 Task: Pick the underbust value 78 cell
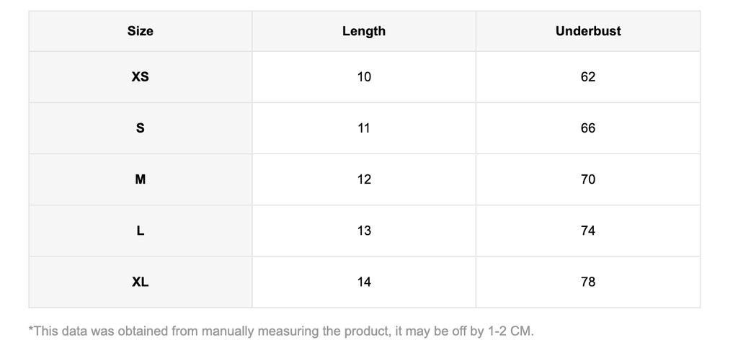588,282
